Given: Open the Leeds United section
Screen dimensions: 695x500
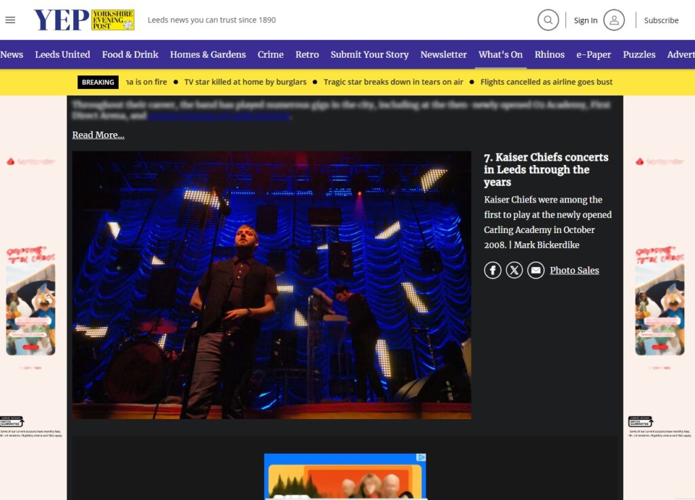Looking at the screenshot, I should (x=62, y=54).
